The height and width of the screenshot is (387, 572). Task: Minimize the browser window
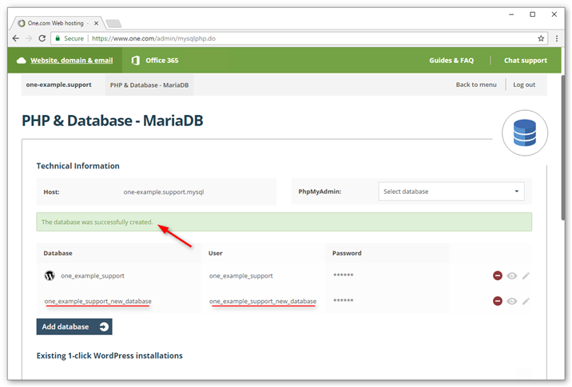[x=511, y=14]
